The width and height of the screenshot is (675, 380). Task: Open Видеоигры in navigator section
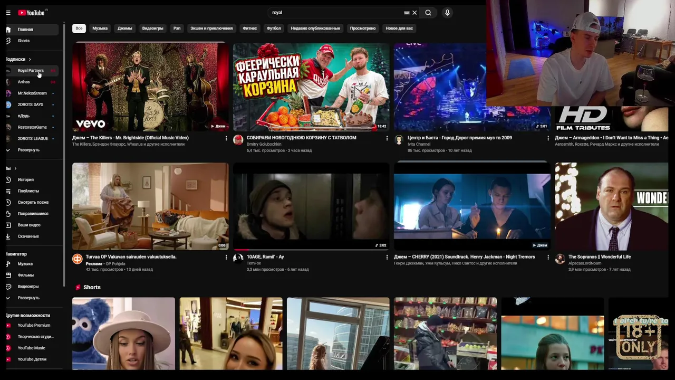pos(32,287)
